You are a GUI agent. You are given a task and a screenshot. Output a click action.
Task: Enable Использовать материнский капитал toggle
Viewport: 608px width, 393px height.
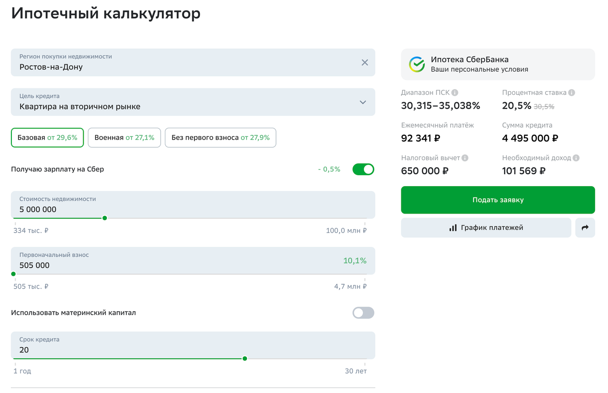(363, 313)
